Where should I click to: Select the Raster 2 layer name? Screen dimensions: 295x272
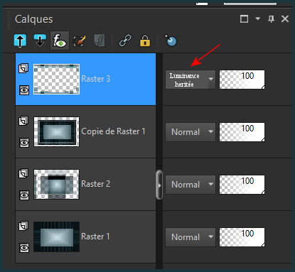point(96,184)
